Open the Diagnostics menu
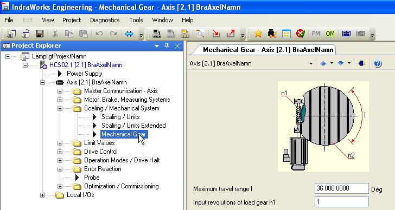Image resolution: width=395 pixels, height=210 pixels. (105, 20)
